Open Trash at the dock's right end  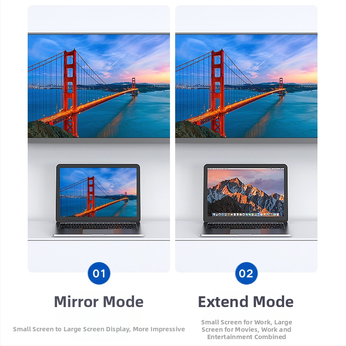[x=278, y=215]
